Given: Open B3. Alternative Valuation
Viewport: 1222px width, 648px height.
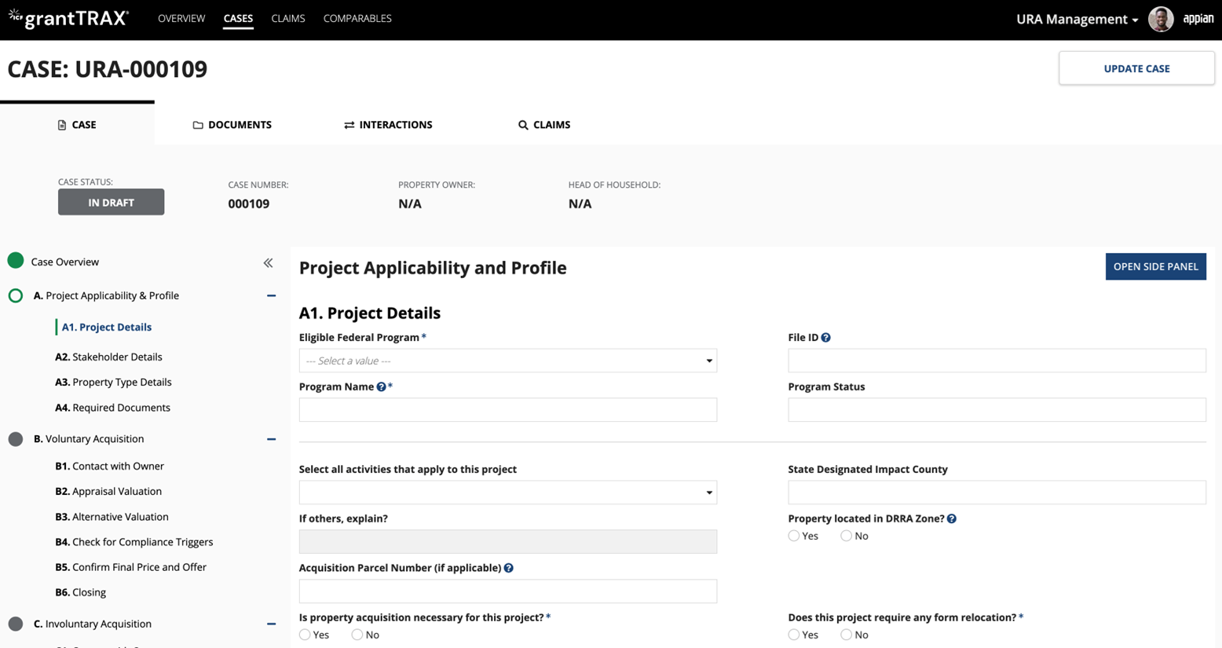Looking at the screenshot, I should (112, 517).
